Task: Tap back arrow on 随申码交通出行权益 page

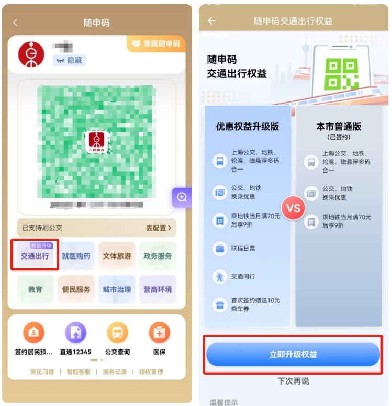Action: 211,21
